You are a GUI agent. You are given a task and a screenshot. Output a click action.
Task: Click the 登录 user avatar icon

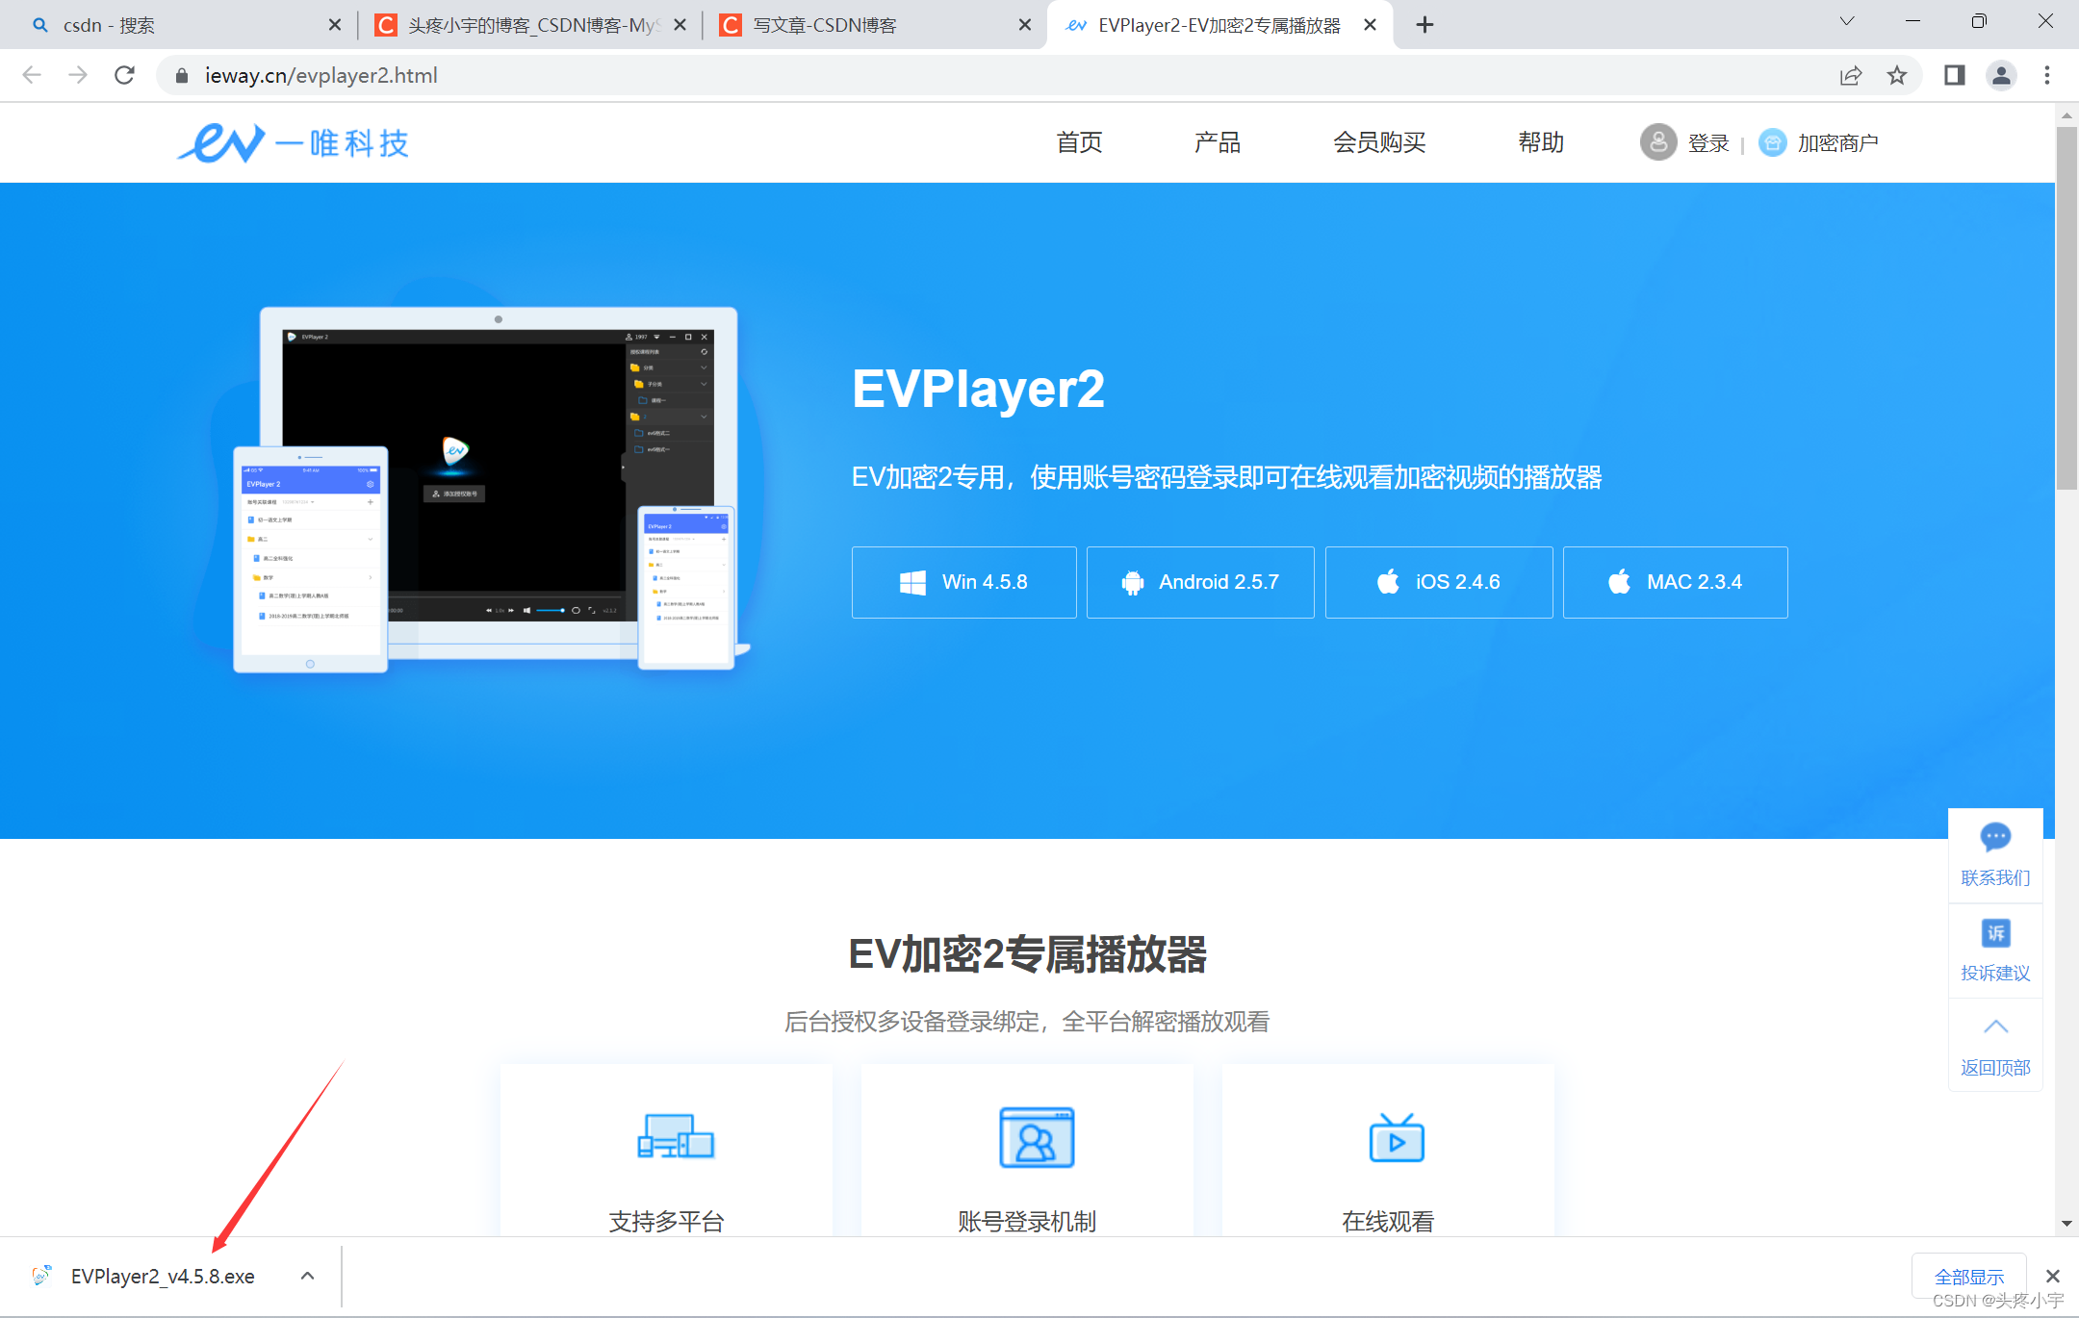(1658, 141)
